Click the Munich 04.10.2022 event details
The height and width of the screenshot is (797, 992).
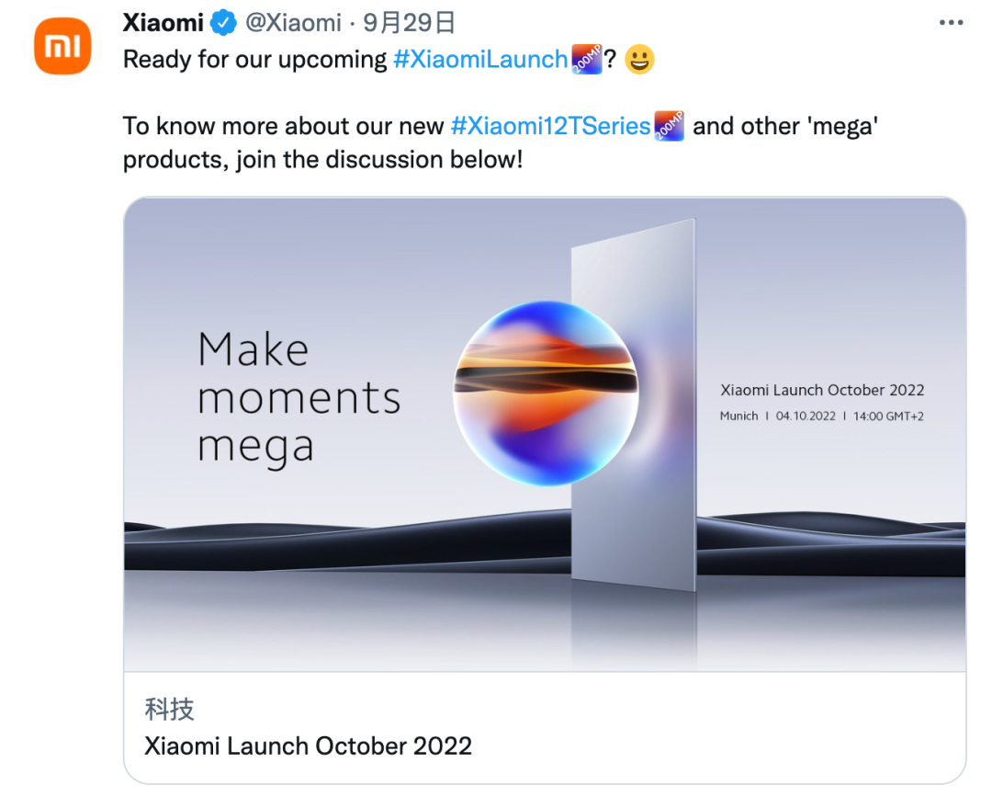coord(821,416)
